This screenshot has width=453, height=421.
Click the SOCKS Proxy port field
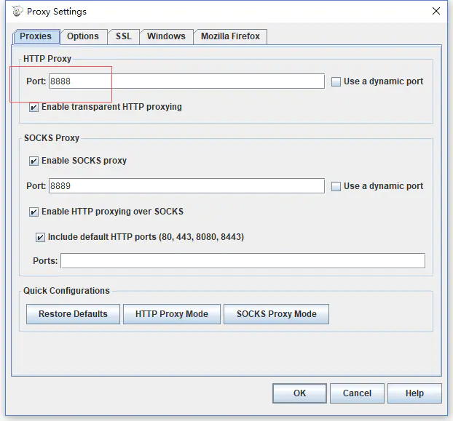point(186,186)
